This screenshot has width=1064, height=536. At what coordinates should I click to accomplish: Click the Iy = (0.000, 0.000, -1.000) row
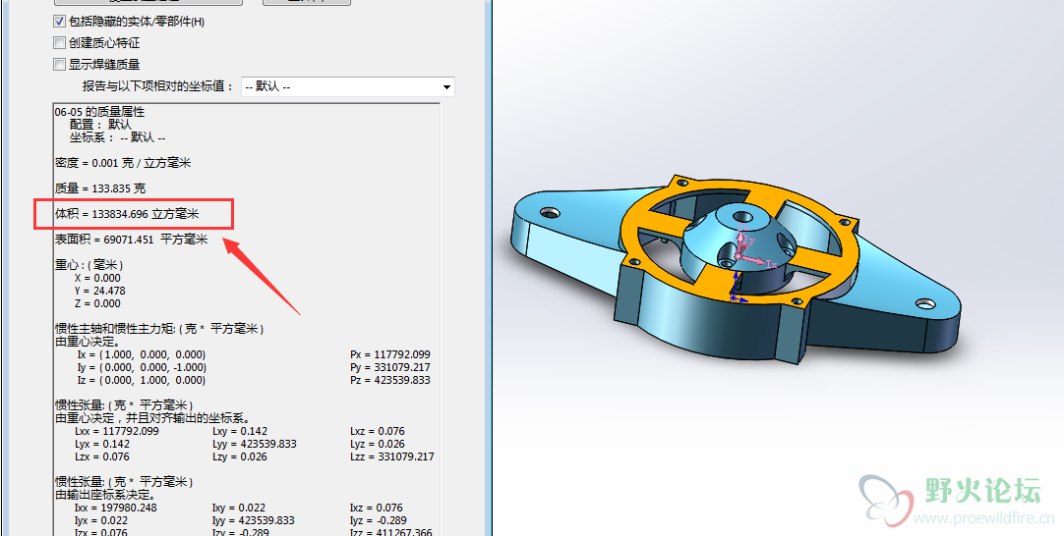tap(143, 367)
